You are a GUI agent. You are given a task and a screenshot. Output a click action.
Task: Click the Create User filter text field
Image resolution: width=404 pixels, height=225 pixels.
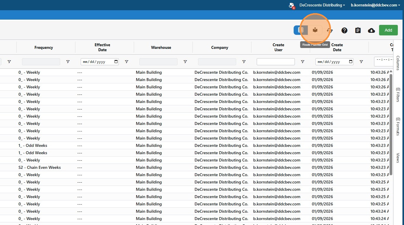[x=275, y=62]
